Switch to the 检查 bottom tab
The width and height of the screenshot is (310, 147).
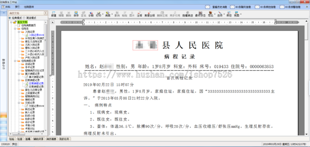[20, 139]
